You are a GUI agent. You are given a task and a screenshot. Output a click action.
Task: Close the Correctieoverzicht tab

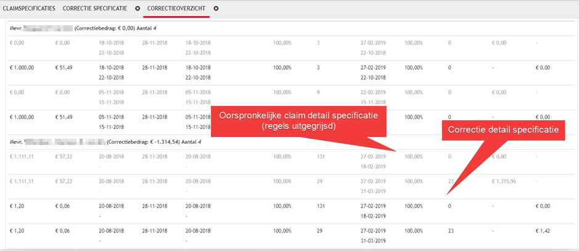216,9
